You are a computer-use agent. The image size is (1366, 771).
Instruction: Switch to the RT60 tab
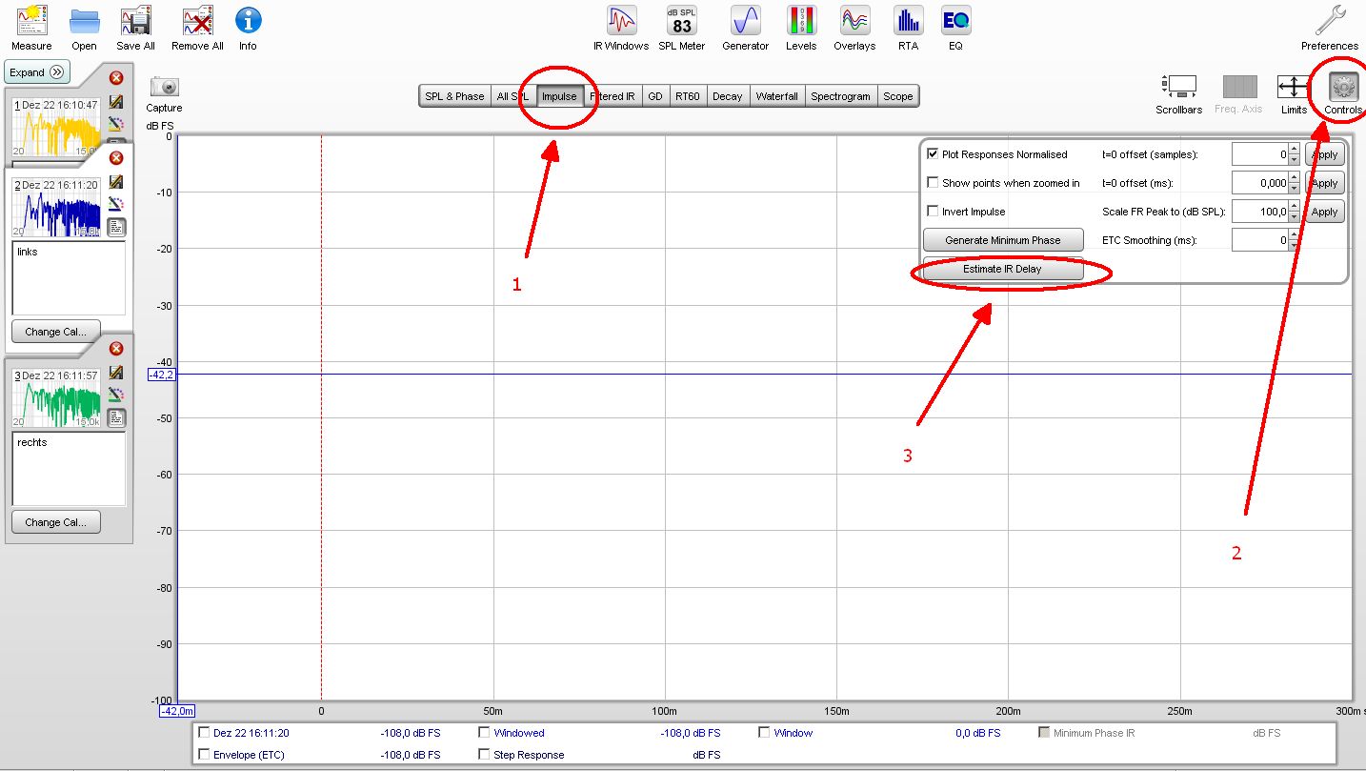(688, 96)
